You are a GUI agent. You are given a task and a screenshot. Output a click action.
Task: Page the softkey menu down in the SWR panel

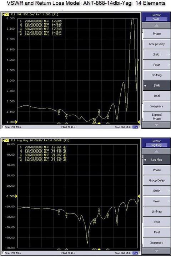tap(156, 125)
